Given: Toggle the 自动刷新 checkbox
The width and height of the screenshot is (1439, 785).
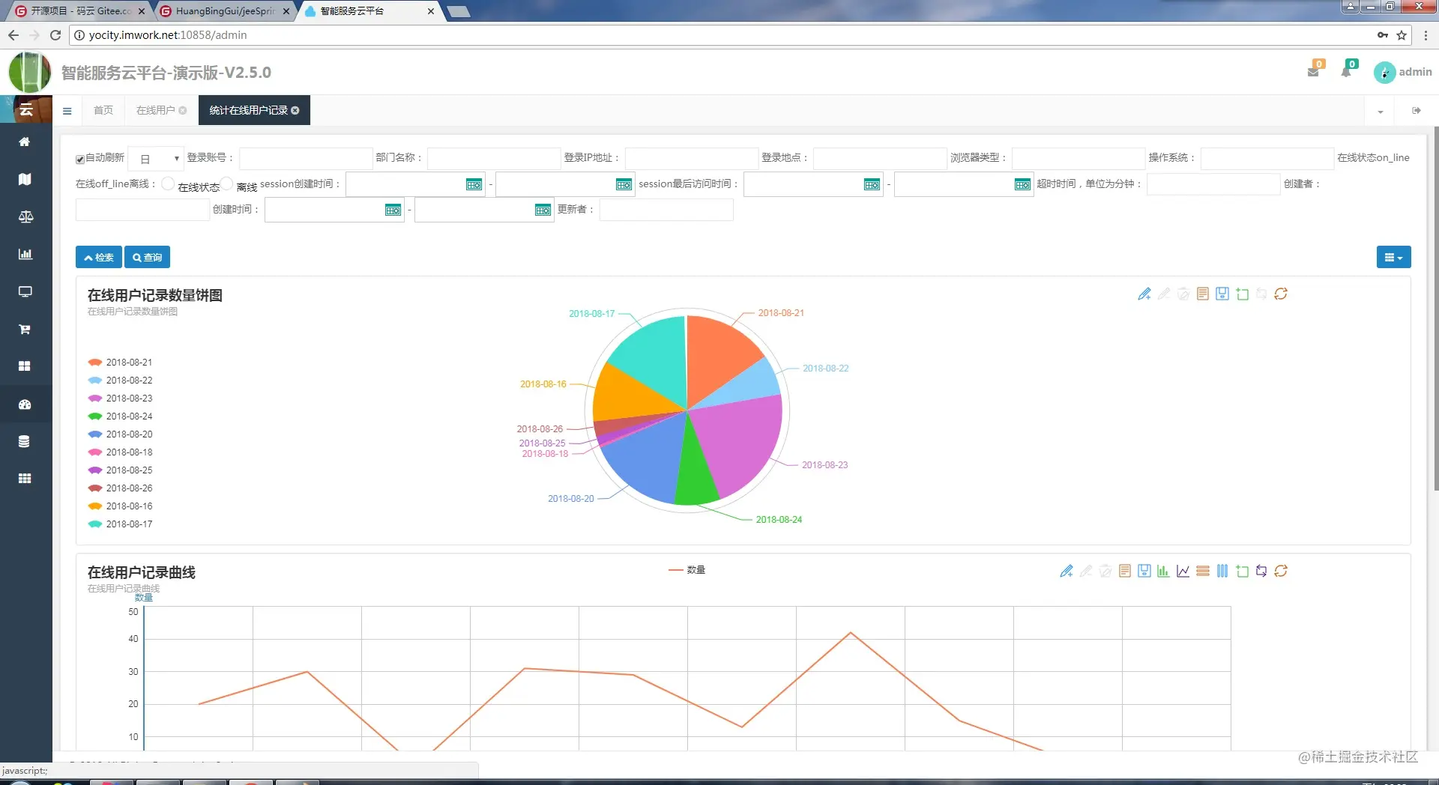Looking at the screenshot, I should point(80,159).
